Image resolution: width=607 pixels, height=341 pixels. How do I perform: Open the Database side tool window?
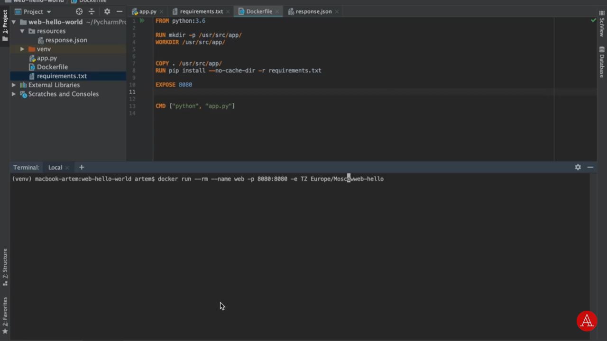(x=602, y=62)
